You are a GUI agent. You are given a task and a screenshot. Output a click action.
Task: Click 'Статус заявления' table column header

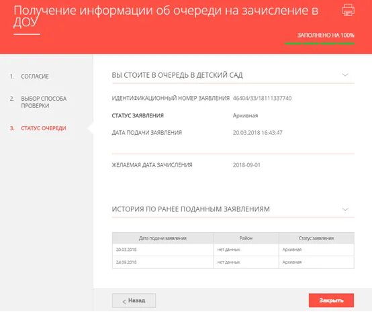click(x=316, y=238)
